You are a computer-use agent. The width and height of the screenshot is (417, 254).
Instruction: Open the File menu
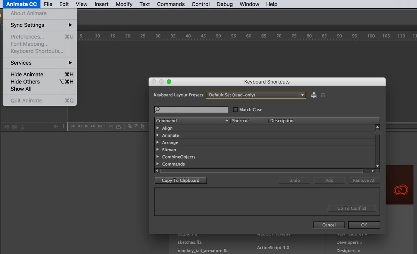pos(48,4)
